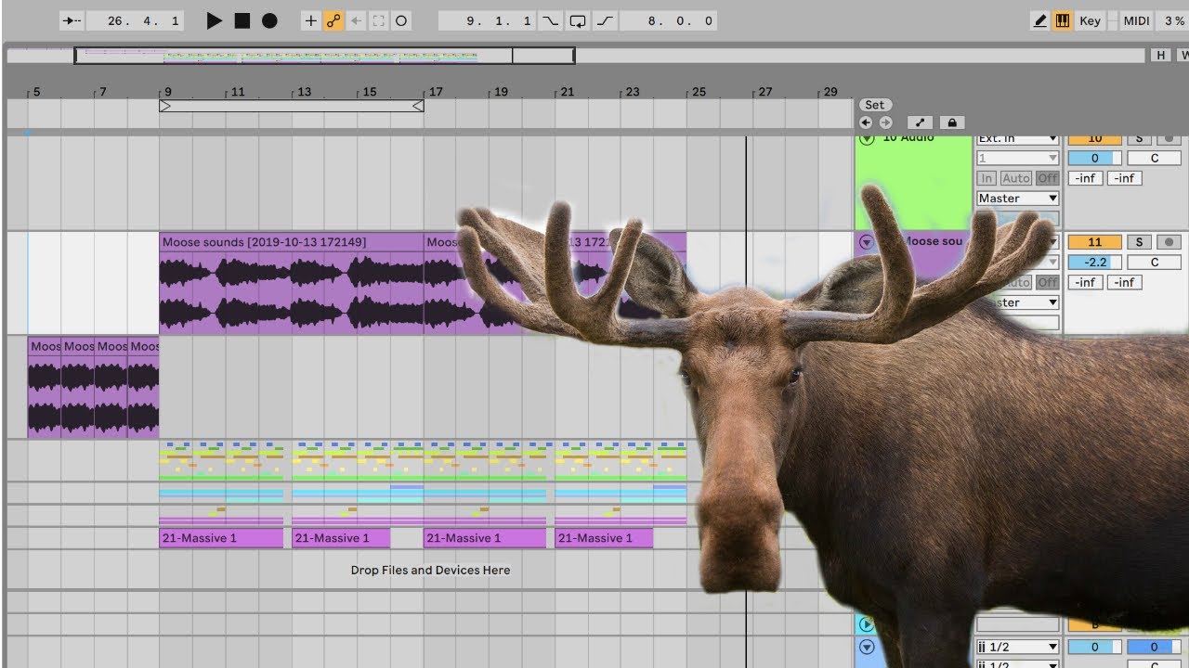Viewport: 1189px width, 668px height.
Task: Toggle MIDI Arrangement Overdub plus button
Action: pos(311,20)
